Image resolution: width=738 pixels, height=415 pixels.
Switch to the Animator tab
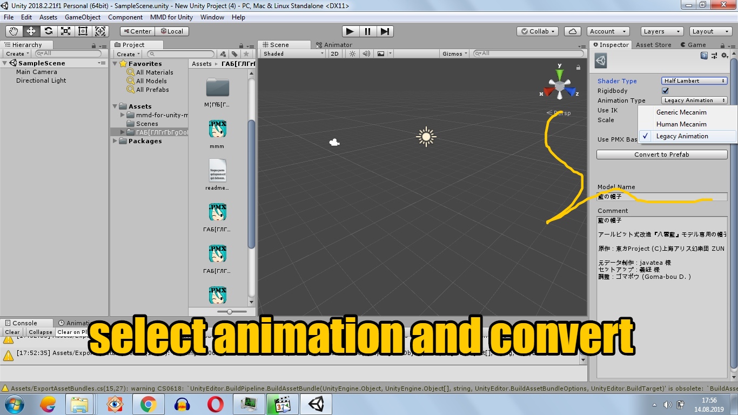coord(334,45)
